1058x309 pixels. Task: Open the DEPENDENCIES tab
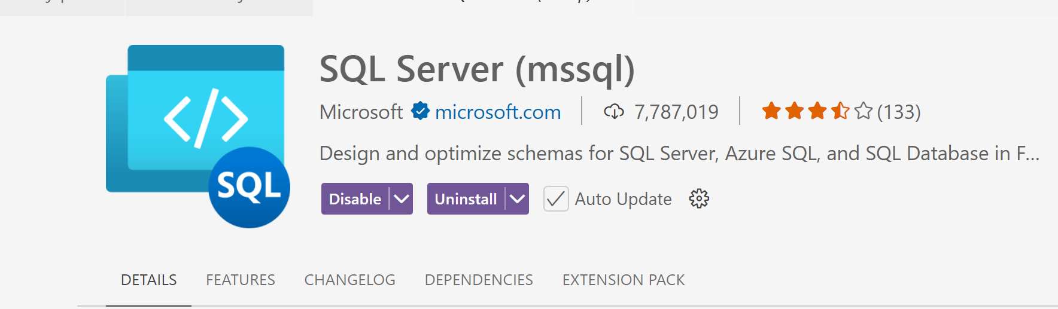(479, 280)
